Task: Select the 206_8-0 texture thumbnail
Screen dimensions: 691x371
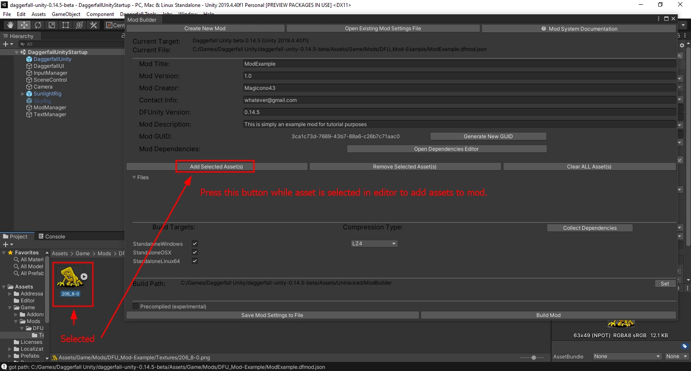Action: coord(70,277)
